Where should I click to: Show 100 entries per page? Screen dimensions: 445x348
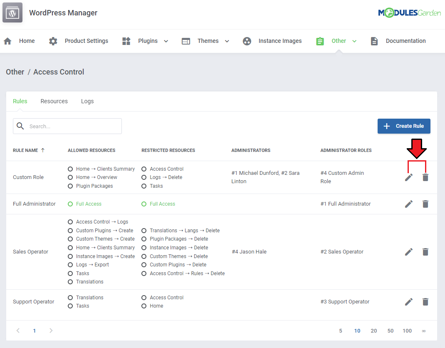407,331
